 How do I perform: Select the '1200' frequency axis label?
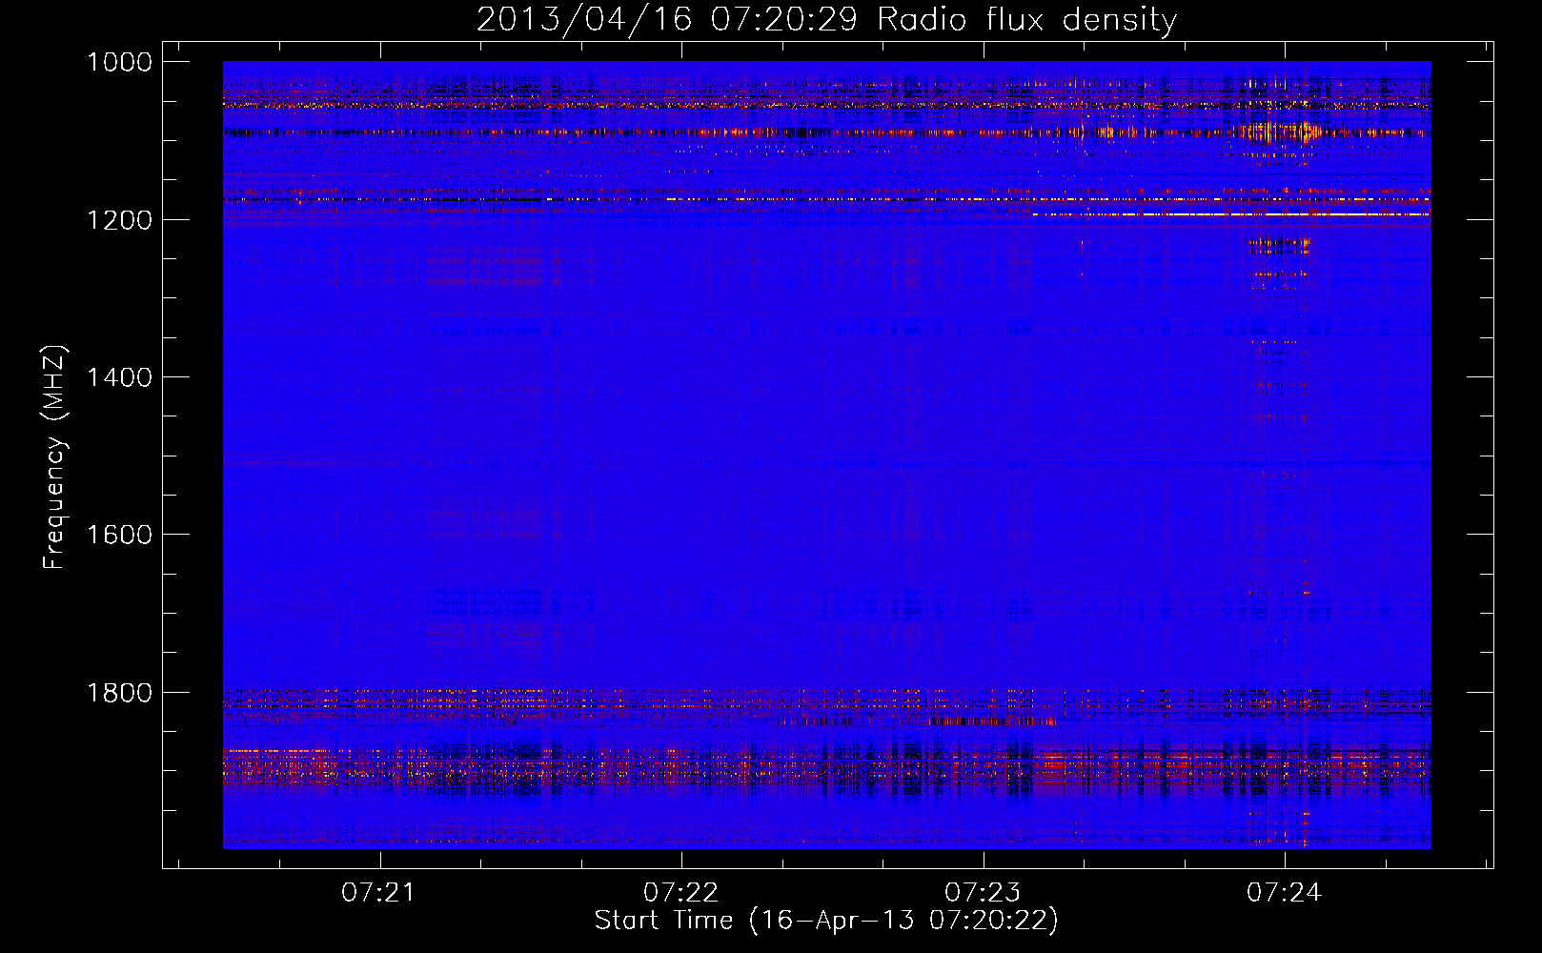119,220
